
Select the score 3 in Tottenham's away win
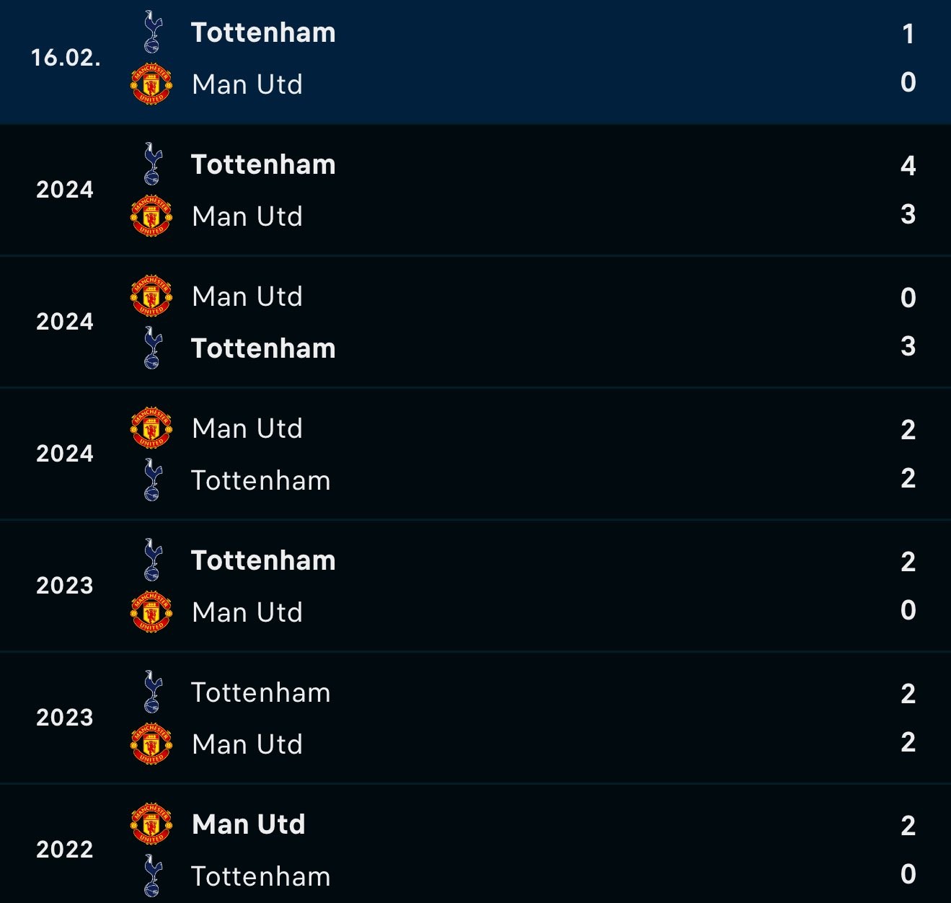(x=908, y=346)
